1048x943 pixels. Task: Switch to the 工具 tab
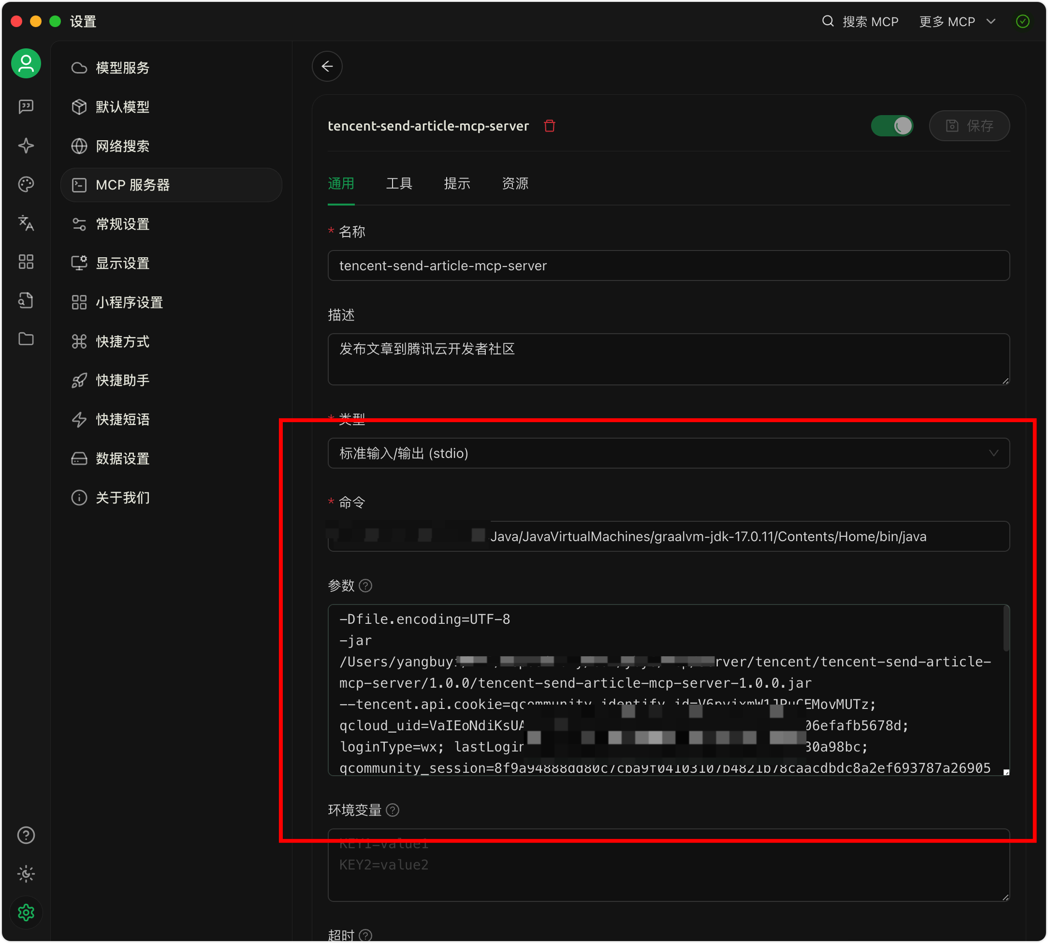point(399,183)
